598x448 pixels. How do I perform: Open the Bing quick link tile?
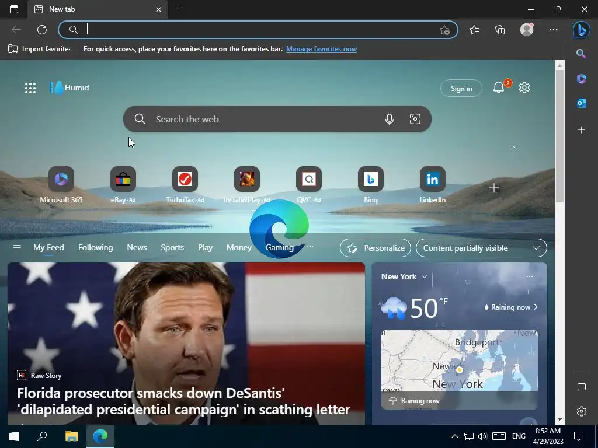pyautogui.click(x=370, y=185)
